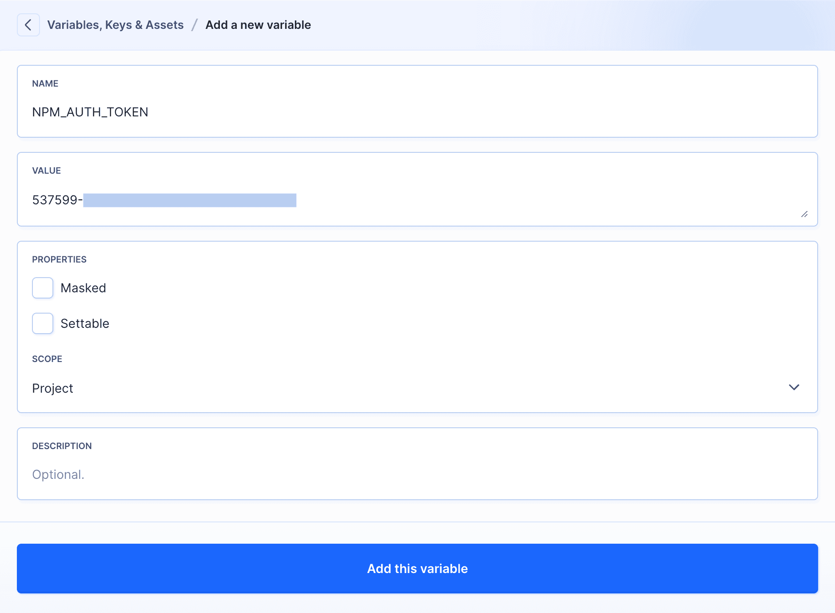This screenshot has height=613, width=835.
Task: Click the Project scope text
Action: [x=52, y=387]
